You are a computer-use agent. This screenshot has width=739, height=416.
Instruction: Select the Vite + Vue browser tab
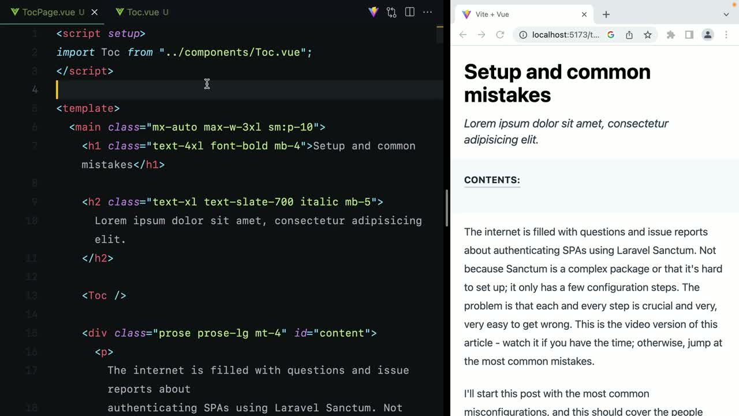[x=524, y=14]
